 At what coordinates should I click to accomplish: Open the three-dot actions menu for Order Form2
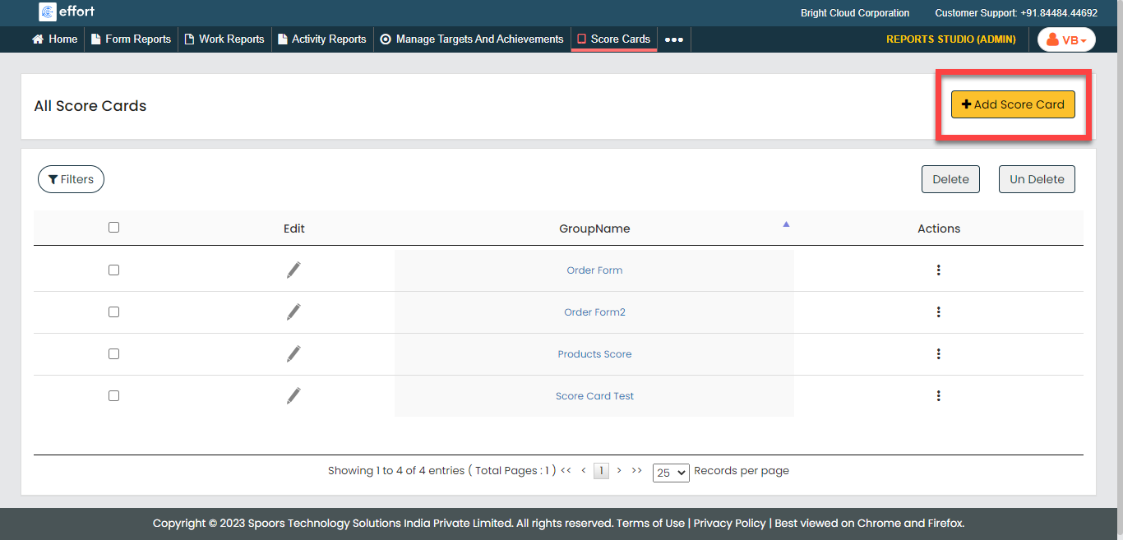[x=938, y=312]
